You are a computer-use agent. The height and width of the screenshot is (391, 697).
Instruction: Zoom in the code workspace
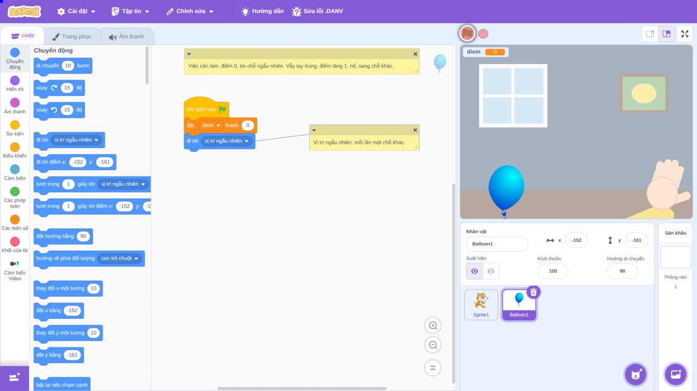(x=433, y=325)
